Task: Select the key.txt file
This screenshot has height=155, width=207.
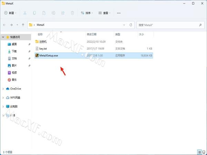Action: 94,49
